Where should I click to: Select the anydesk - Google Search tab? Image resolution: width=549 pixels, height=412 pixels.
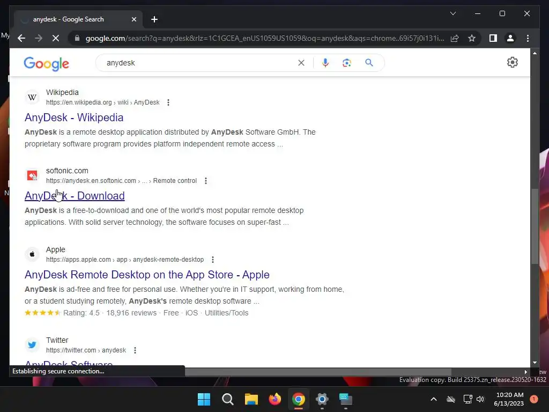(78, 19)
